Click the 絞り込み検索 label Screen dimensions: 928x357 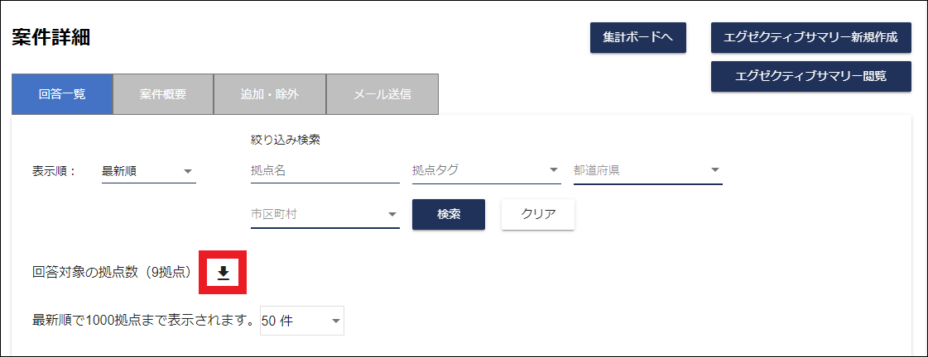[x=285, y=140]
